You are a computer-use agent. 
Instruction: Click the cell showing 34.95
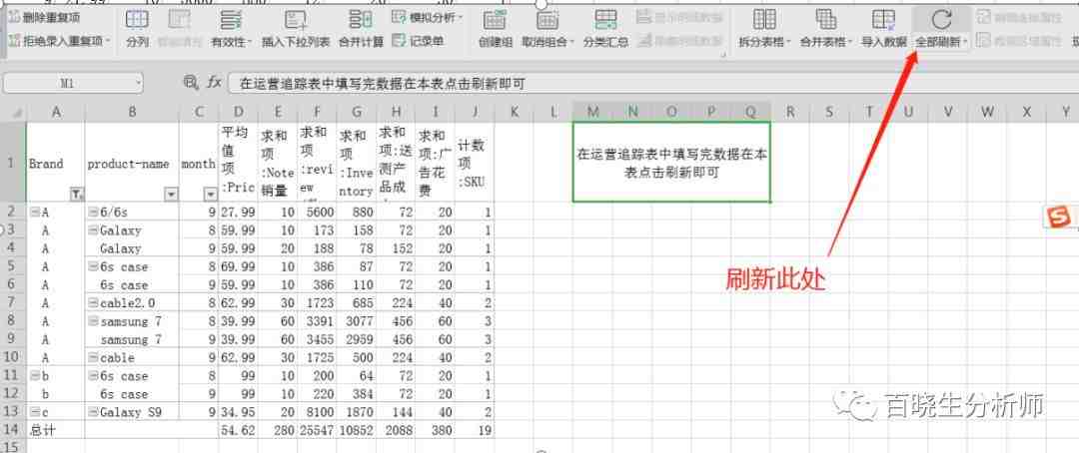pos(238,412)
